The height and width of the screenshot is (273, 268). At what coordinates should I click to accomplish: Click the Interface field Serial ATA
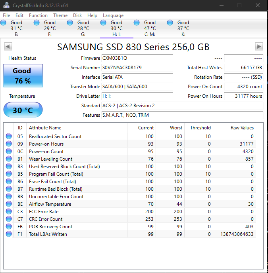[x=137, y=77]
